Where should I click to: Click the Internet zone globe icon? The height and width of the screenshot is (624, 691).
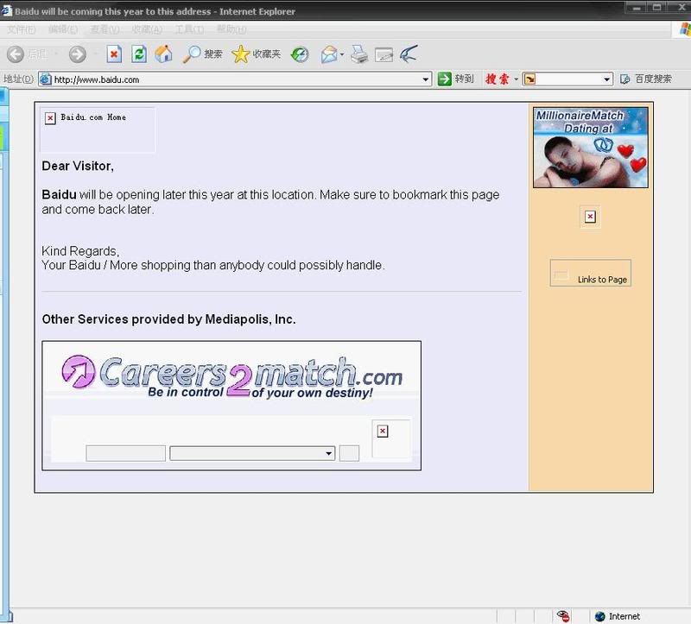click(599, 616)
